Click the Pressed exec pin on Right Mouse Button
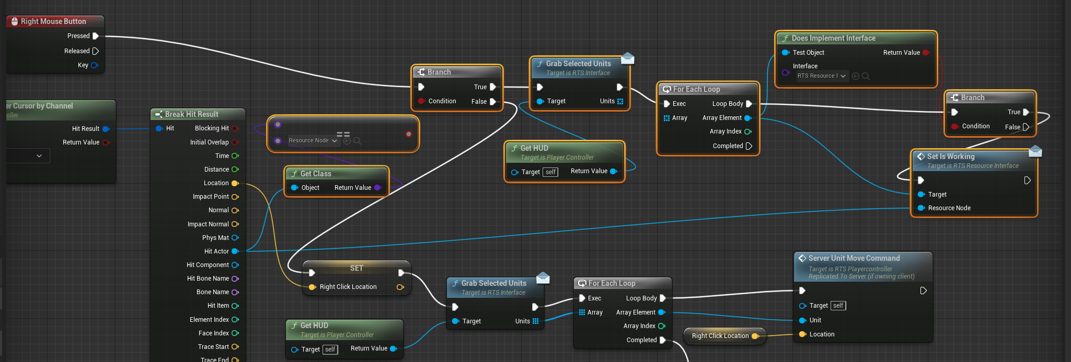Image resolution: width=1071 pixels, height=362 pixels. (96, 36)
